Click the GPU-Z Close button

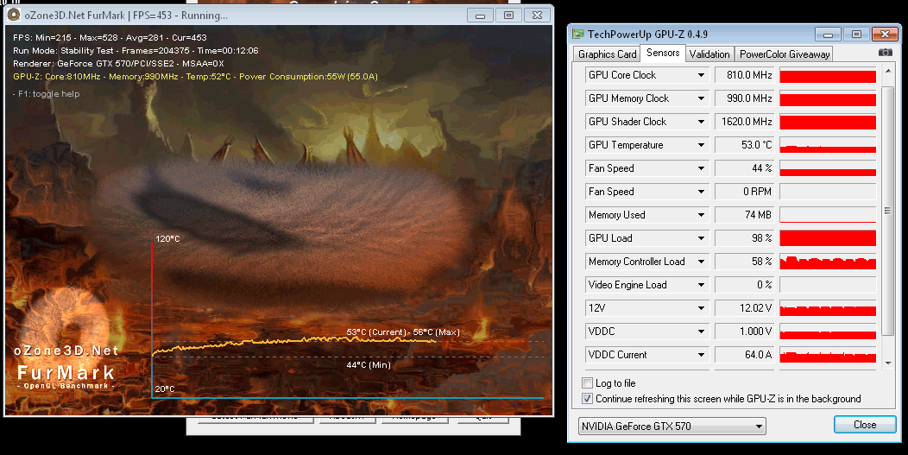point(865,425)
